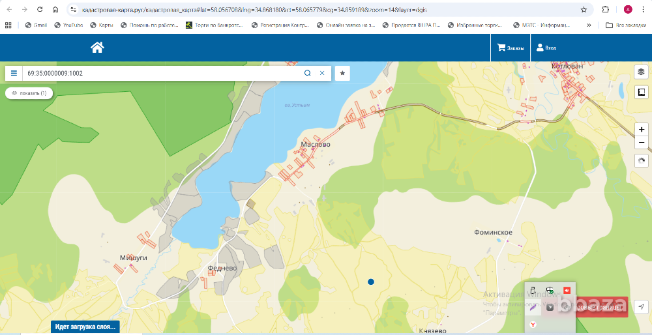Click the star favorites button beside search

click(342, 73)
